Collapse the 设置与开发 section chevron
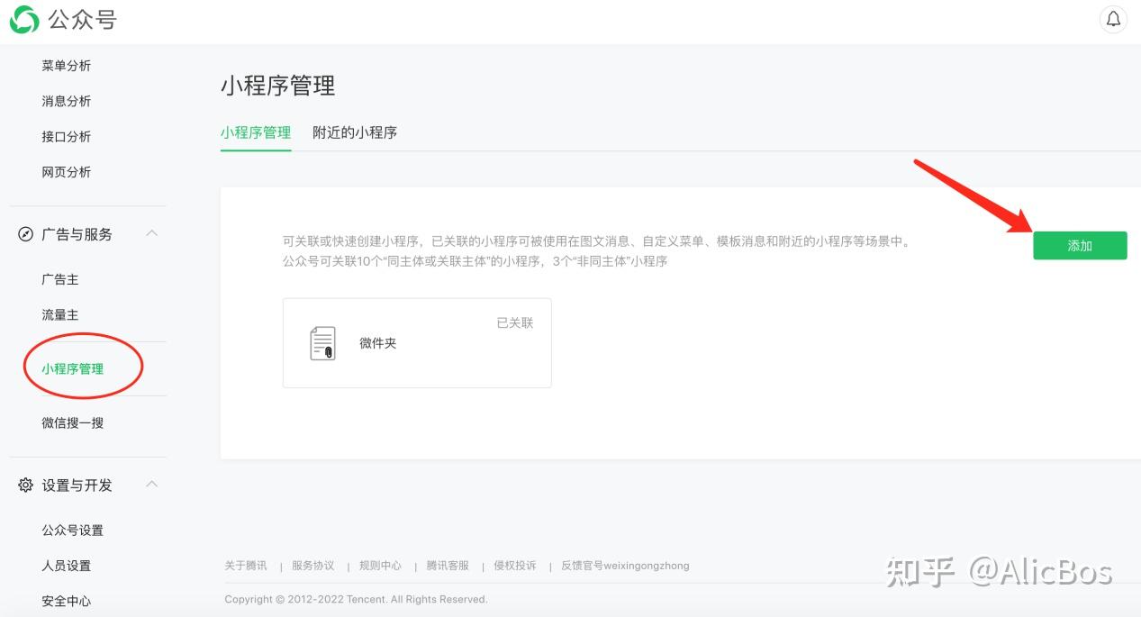 click(152, 485)
